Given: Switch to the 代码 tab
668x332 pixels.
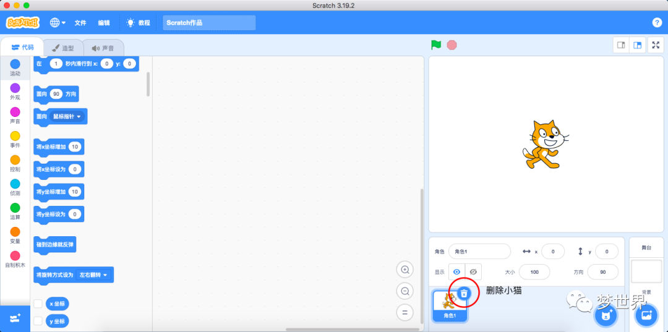Looking at the screenshot, I should (23, 47).
